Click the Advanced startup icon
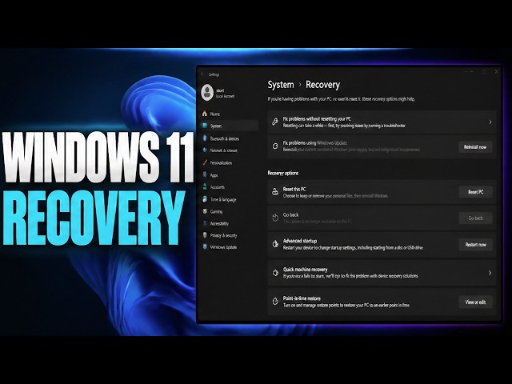The image size is (512, 384). tap(275, 244)
